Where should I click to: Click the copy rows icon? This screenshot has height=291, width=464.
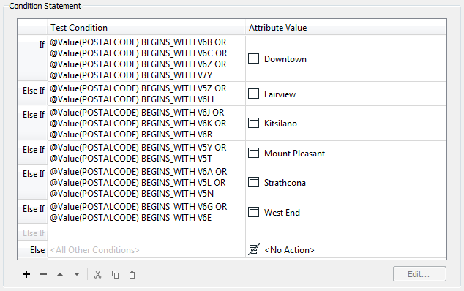click(x=115, y=275)
